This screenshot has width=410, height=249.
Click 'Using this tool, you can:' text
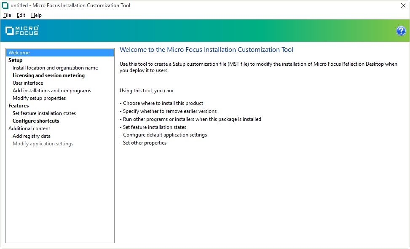click(x=147, y=91)
